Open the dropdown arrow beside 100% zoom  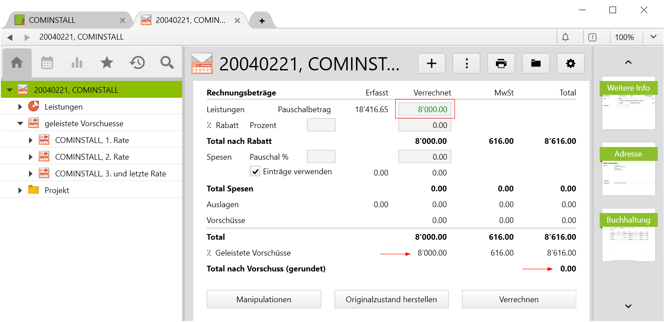click(653, 37)
